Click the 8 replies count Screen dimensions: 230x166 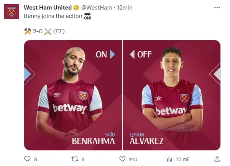click(36, 159)
